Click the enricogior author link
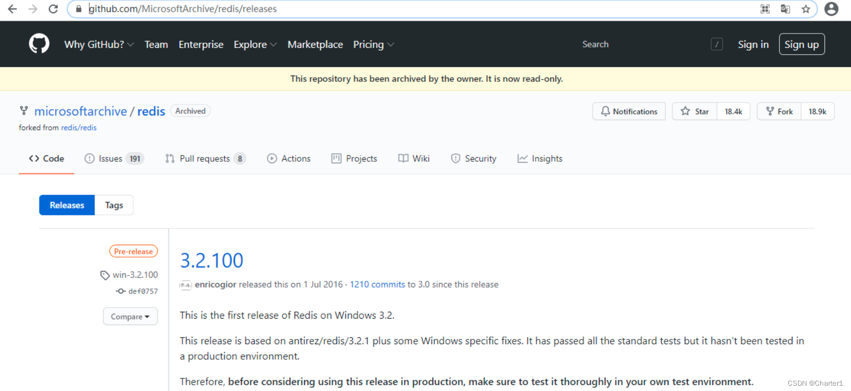 click(215, 285)
